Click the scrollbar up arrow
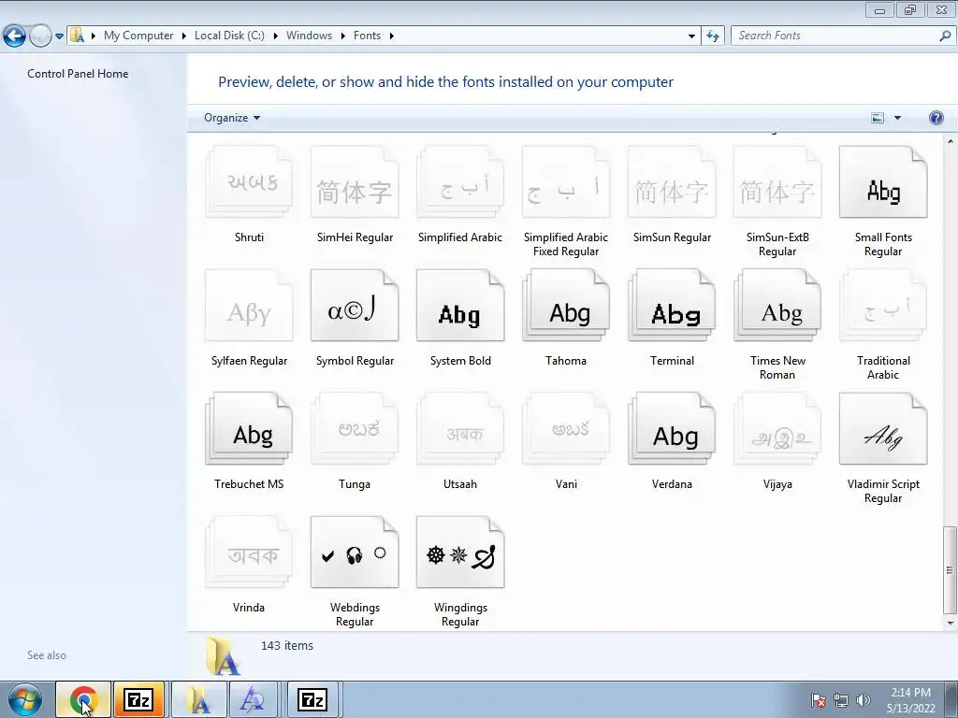The height and width of the screenshot is (718, 958). click(x=950, y=141)
